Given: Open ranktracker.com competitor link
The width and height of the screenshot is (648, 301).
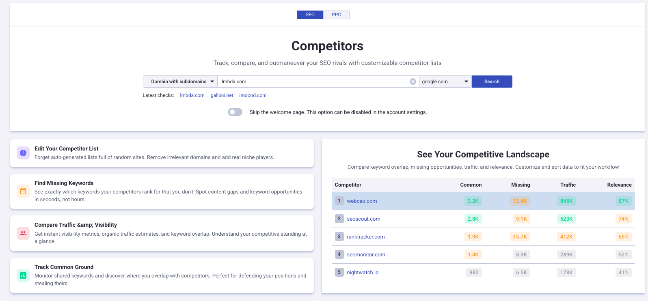Looking at the screenshot, I should (x=366, y=236).
